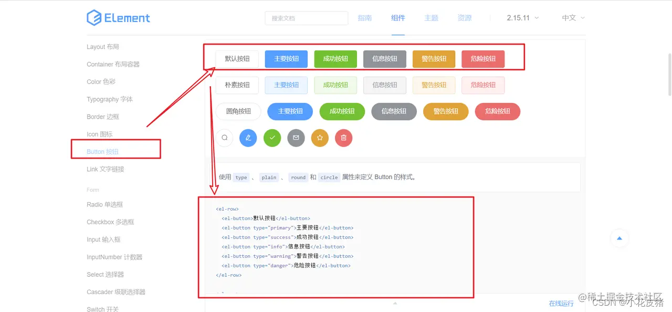Screen dimensions: 672x312
Task: Click the green round checkmark button
Action: tap(272, 138)
